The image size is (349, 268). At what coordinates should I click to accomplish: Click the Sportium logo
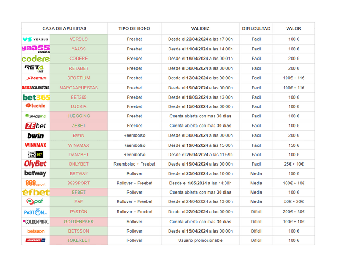[x=36, y=78]
